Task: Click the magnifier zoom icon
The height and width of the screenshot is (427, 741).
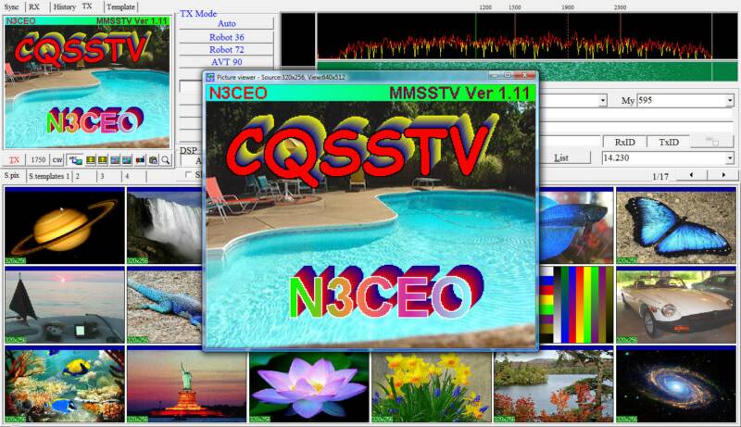Action: coord(166,160)
